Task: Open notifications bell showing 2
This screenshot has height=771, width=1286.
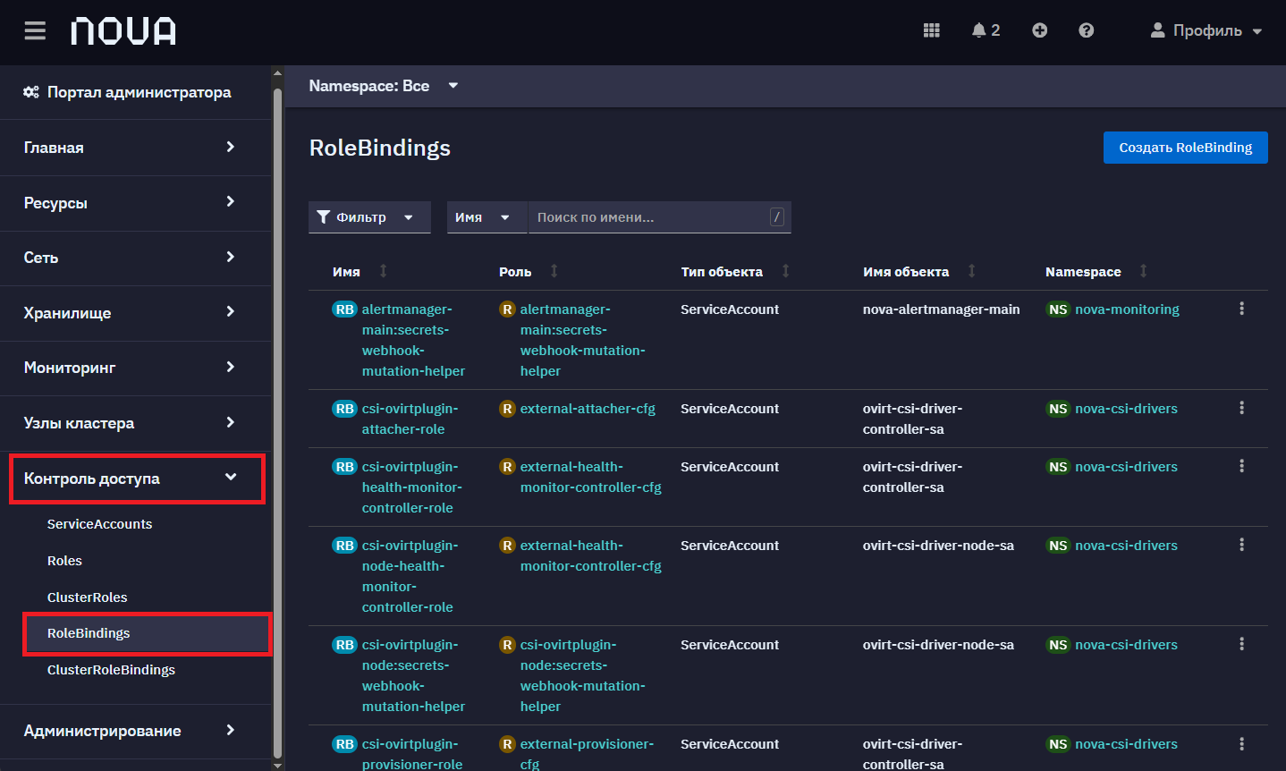Action: [x=986, y=30]
